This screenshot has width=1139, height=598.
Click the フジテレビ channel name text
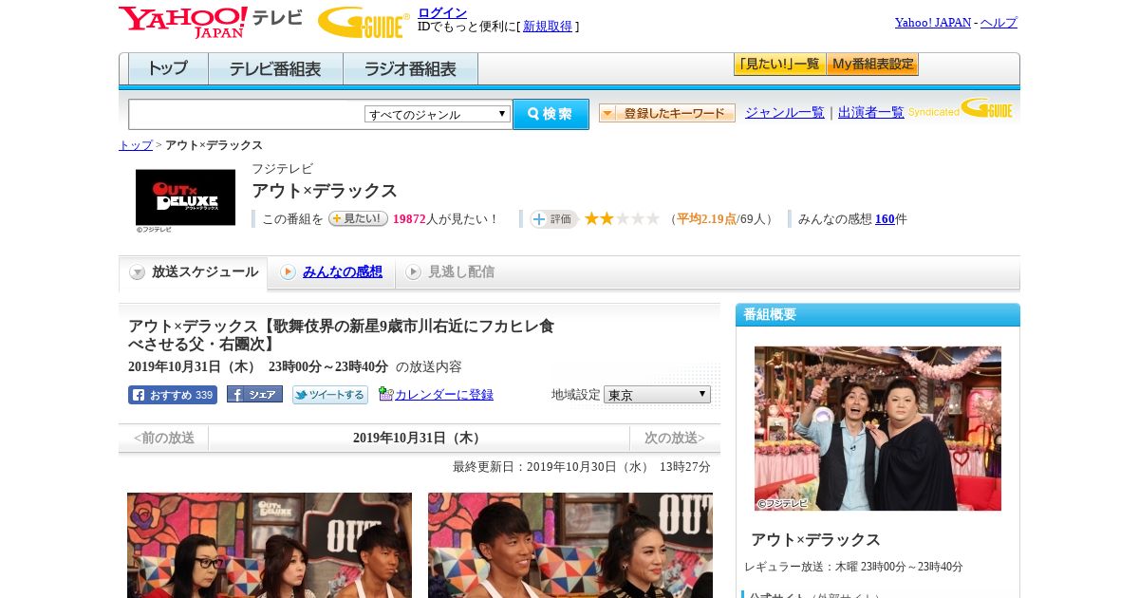click(282, 169)
